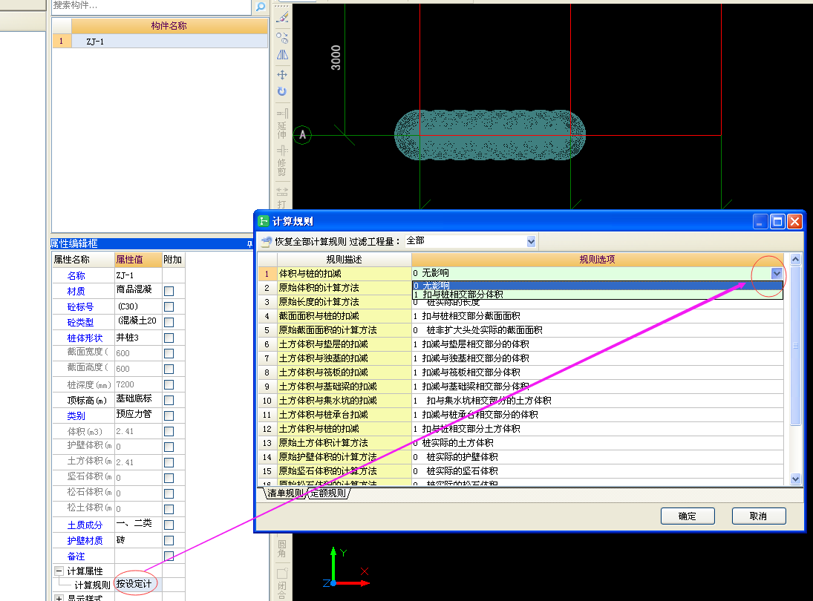Click the 土质成分 value 一、二类
813x601 pixels.
138,524
